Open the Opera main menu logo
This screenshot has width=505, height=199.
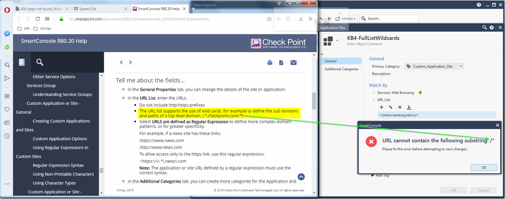(7, 10)
